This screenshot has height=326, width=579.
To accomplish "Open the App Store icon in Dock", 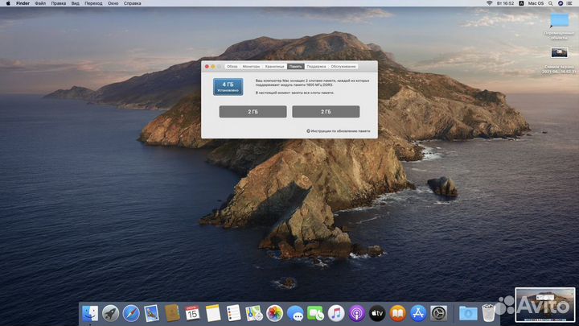I will click(x=418, y=313).
